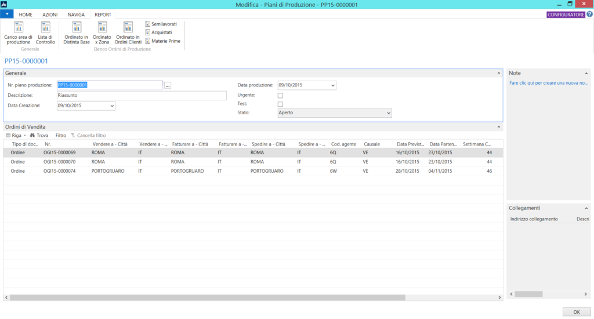Click the 28/10/2015 date cell

[407, 171]
